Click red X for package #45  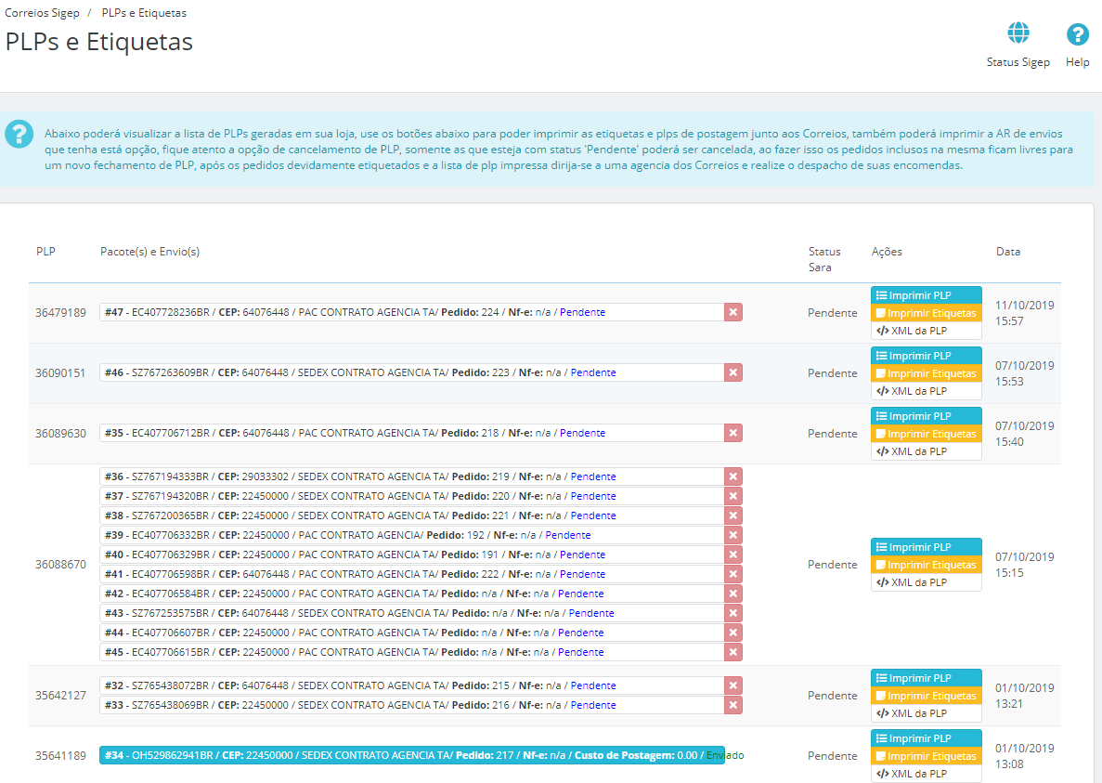tap(733, 652)
